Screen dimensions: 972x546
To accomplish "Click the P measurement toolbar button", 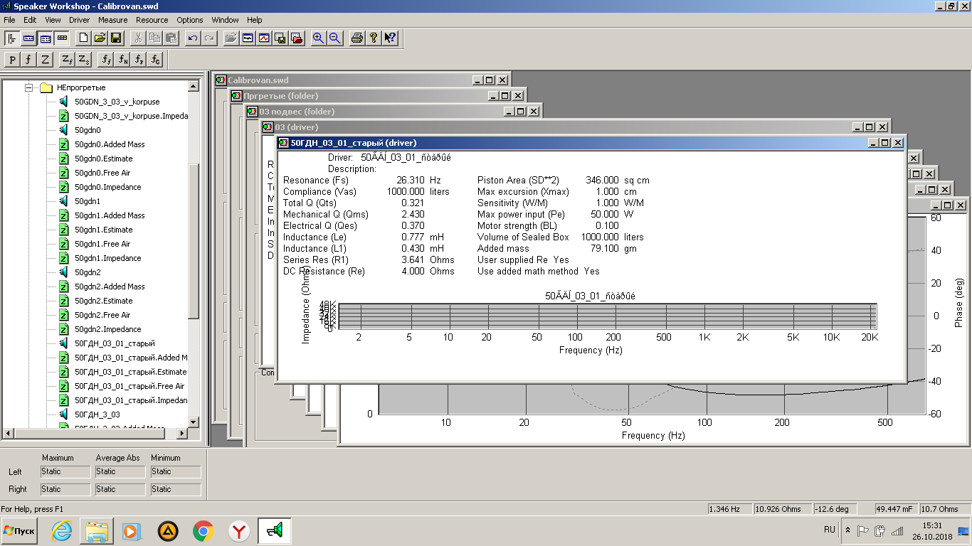I will tap(13, 60).
